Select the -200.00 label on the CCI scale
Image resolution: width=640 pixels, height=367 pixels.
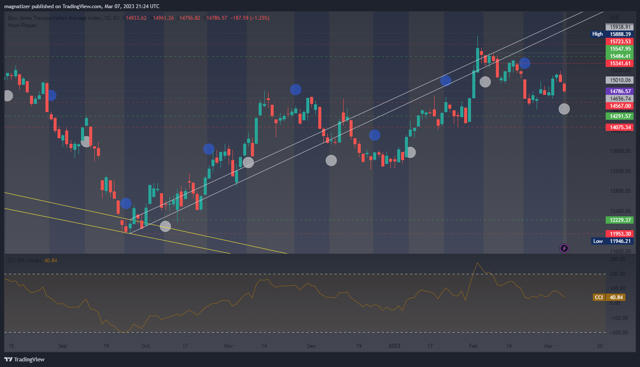pos(619,333)
